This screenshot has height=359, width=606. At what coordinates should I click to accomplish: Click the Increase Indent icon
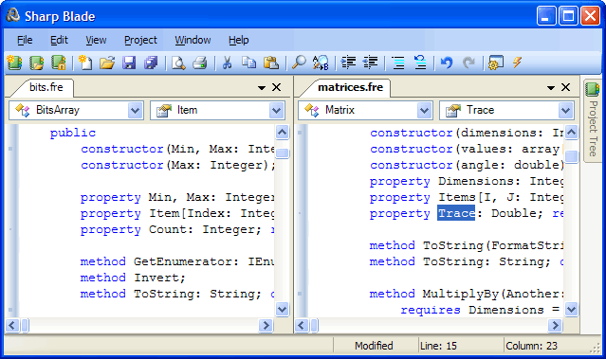tap(348, 63)
